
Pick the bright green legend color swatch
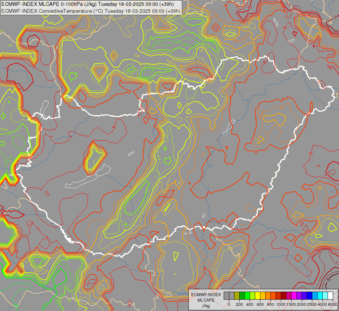(247, 295)
